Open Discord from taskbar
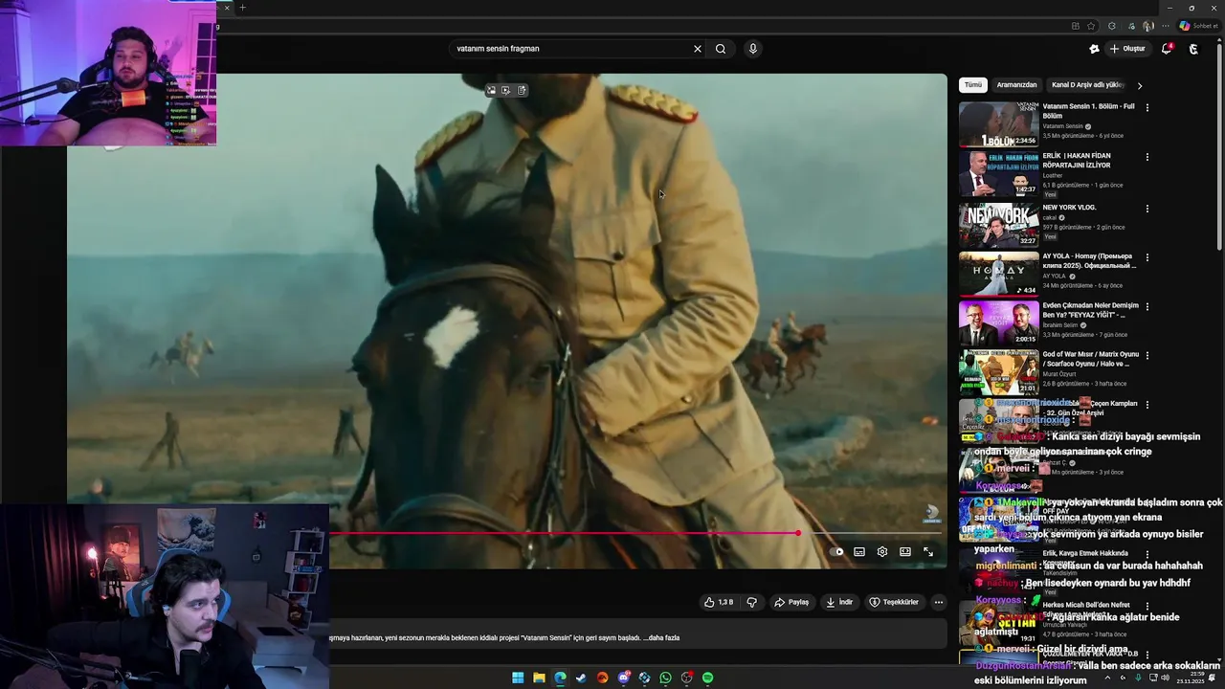The height and width of the screenshot is (689, 1225). point(623,678)
